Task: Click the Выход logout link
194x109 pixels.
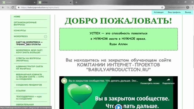Action: tap(188, 12)
